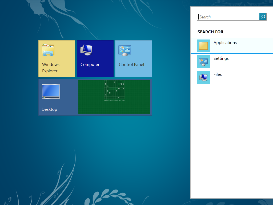This screenshot has width=273, height=205.
Task: Choose the Applications label under Search For
Action: click(225, 43)
